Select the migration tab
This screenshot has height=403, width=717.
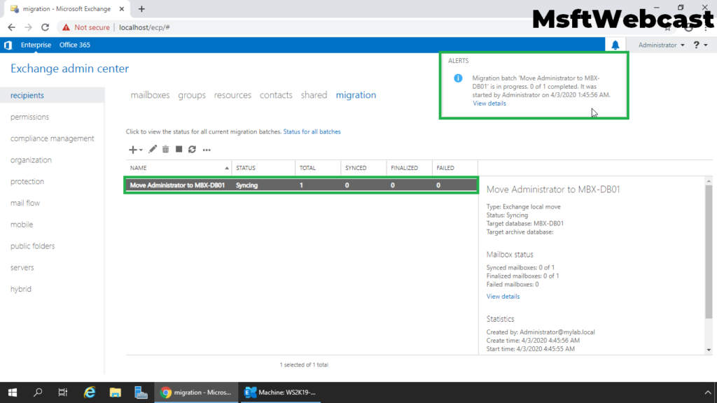356,95
